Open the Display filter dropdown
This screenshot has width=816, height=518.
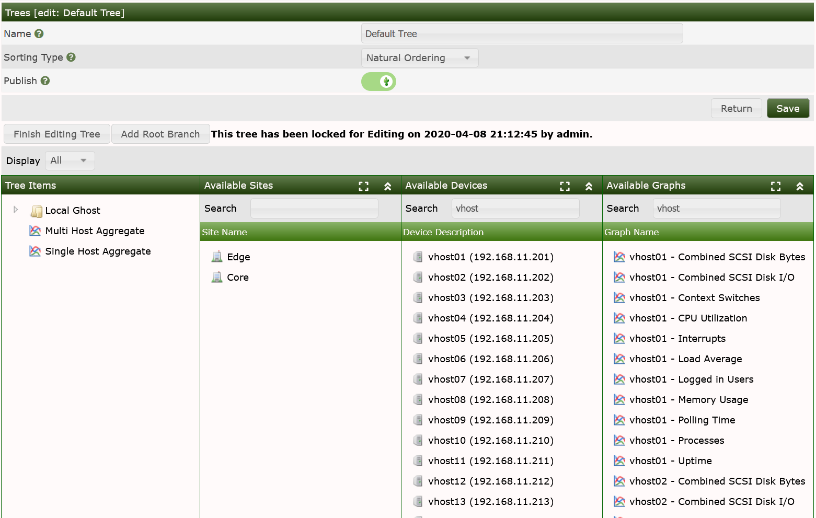70,160
